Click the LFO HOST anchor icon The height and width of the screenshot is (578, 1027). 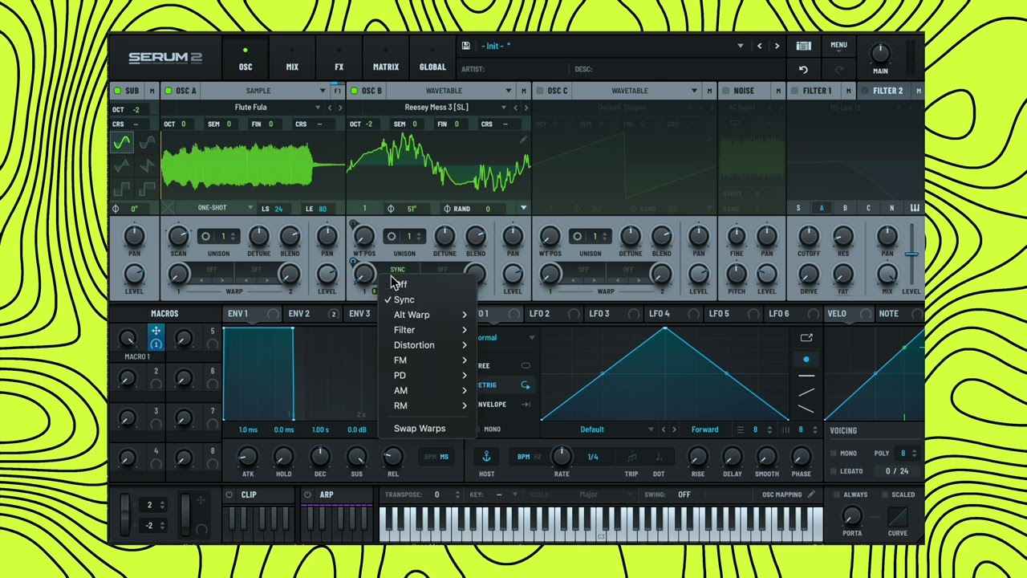[486, 457]
